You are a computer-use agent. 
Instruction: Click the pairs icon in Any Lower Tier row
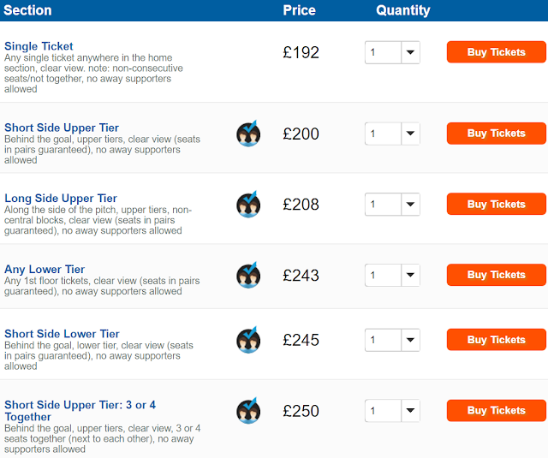coord(248,275)
